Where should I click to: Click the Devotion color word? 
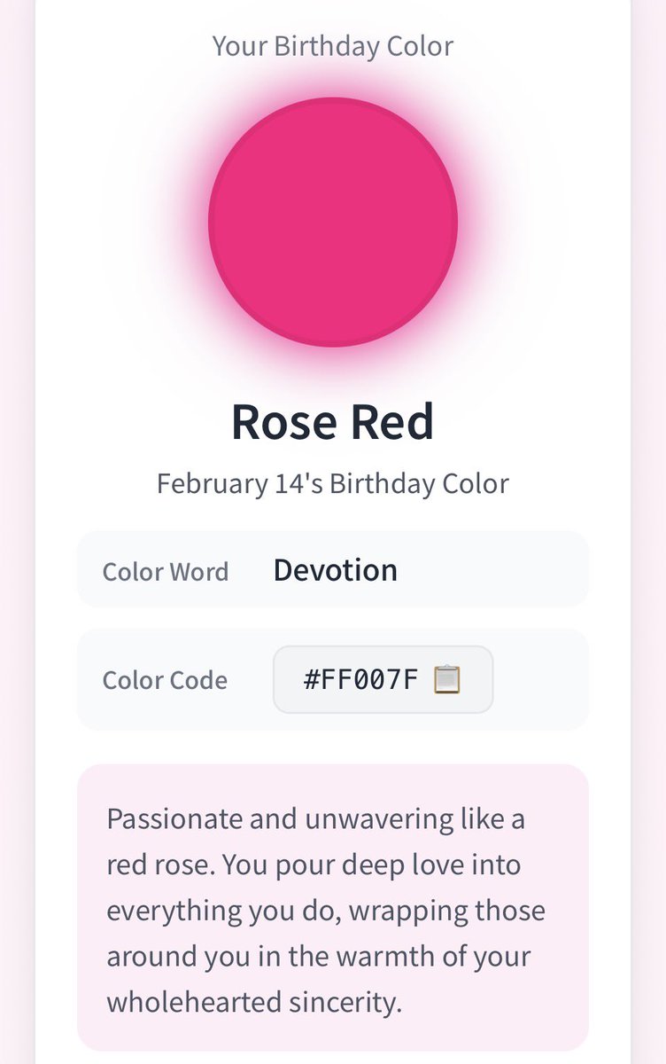(336, 569)
